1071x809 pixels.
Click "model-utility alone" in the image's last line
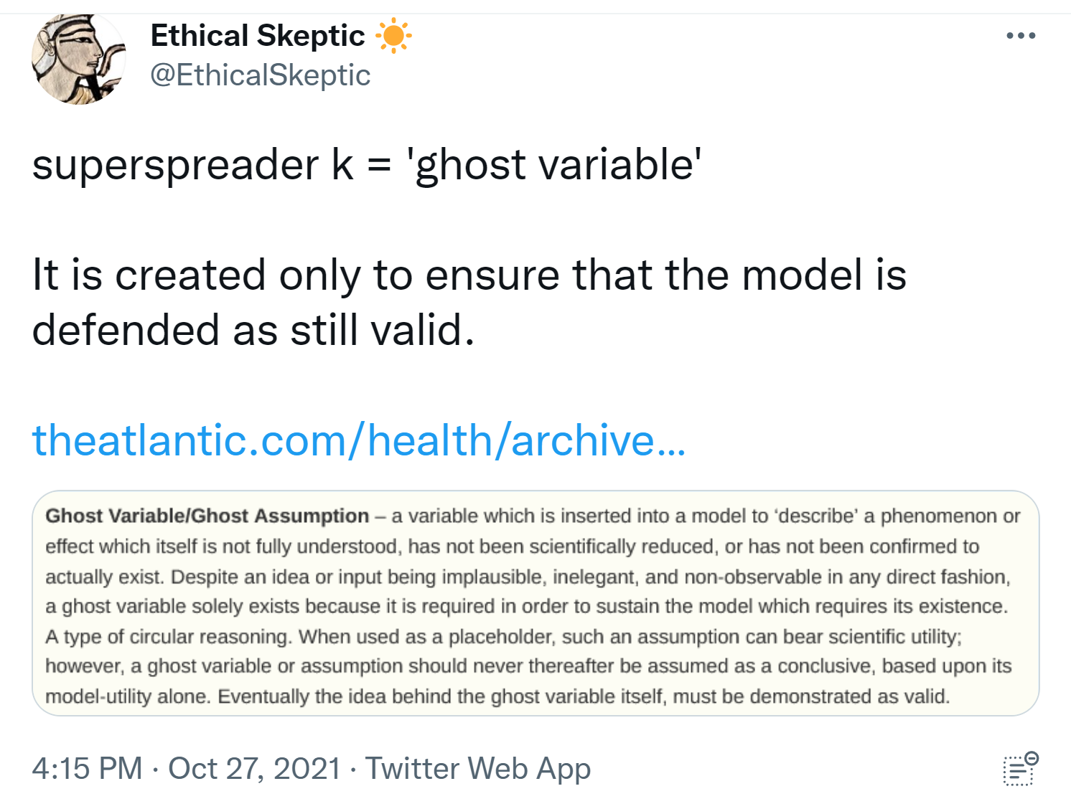click(128, 696)
